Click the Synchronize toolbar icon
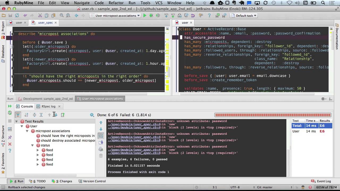This screenshot has height=191, width=340. (x=17, y=16)
